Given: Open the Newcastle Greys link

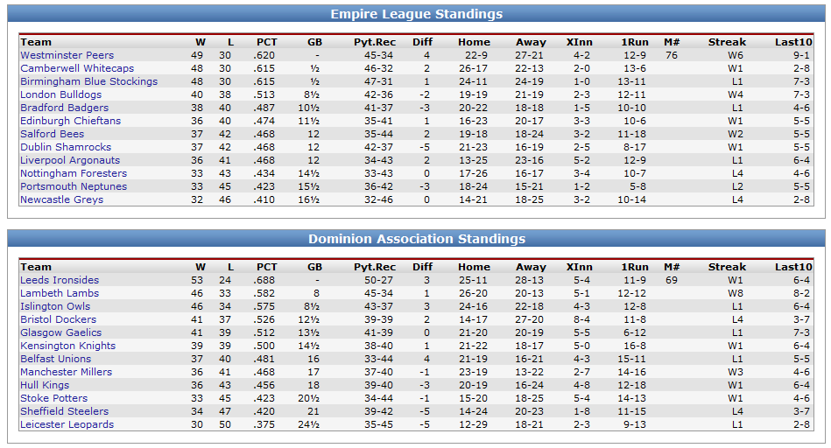Looking at the screenshot, I should click(61, 199).
